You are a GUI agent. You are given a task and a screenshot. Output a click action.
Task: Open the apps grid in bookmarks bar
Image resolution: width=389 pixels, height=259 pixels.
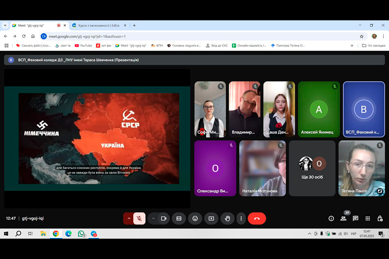click(x=6, y=46)
